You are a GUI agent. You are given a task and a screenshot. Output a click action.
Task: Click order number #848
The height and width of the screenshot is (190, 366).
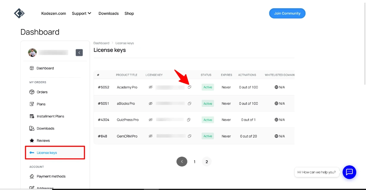[103, 136]
